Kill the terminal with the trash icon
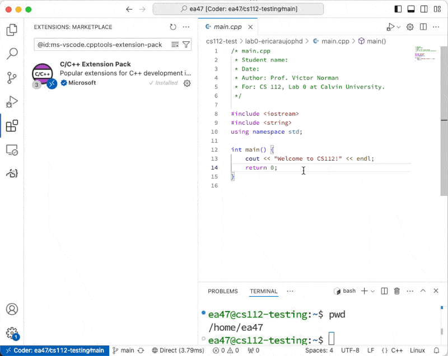The image size is (448, 356). click(x=397, y=291)
